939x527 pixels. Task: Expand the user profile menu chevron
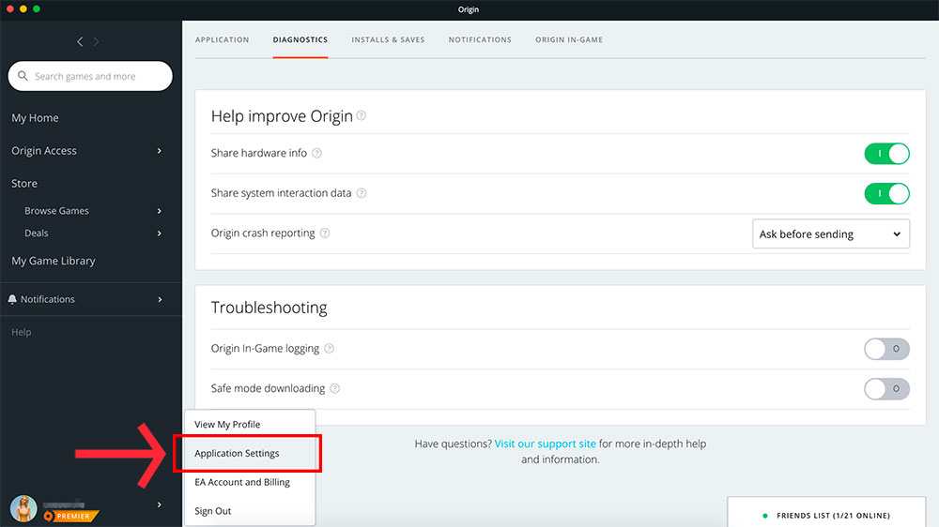pyautogui.click(x=160, y=504)
